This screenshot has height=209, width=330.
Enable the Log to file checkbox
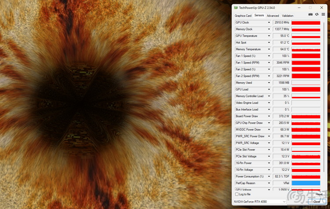click(x=237, y=194)
